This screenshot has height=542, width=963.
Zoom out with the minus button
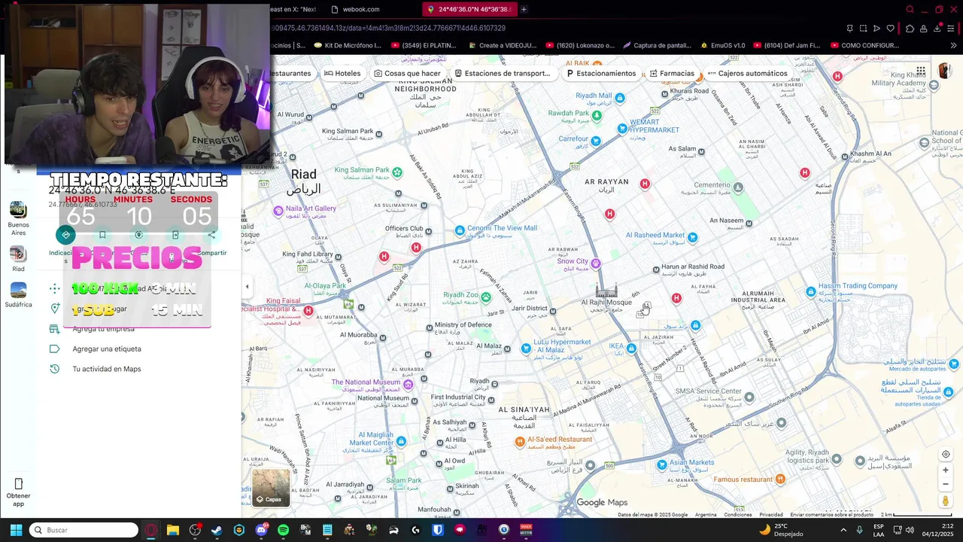point(946,484)
